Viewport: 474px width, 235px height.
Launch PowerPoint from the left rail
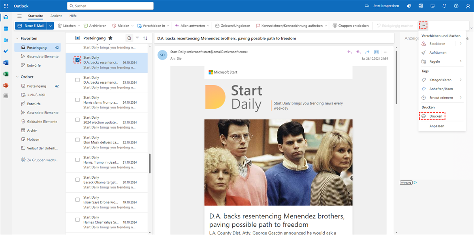tap(6, 85)
